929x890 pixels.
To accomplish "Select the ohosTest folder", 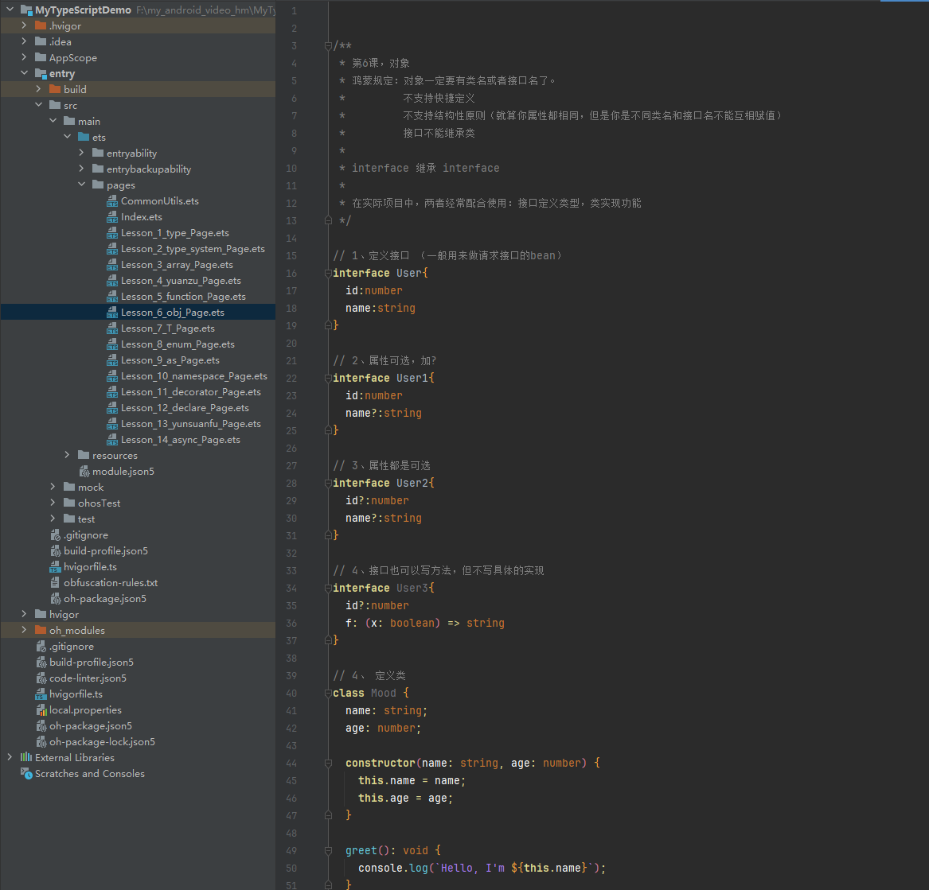I will point(99,503).
